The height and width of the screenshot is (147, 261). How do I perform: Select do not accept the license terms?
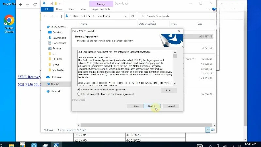[79, 94]
